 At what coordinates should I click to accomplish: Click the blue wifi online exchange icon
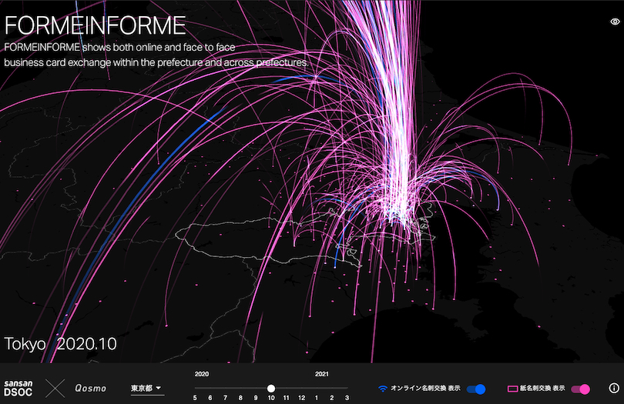click(382, 389)
